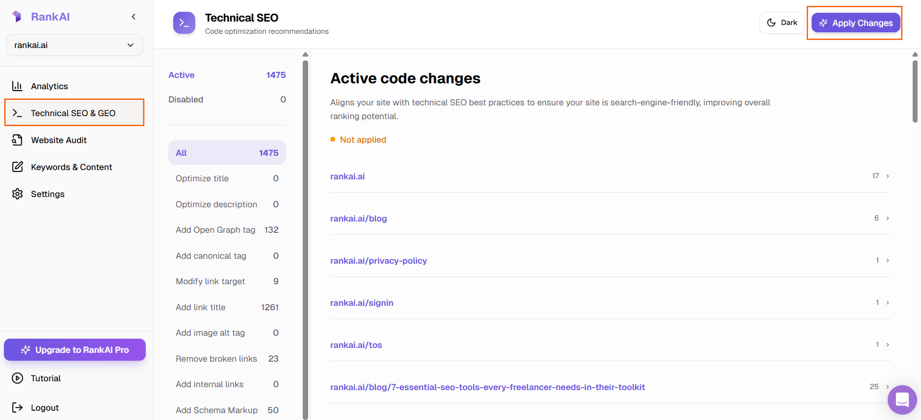Click the Tutorial play icon

click(17, 378)
